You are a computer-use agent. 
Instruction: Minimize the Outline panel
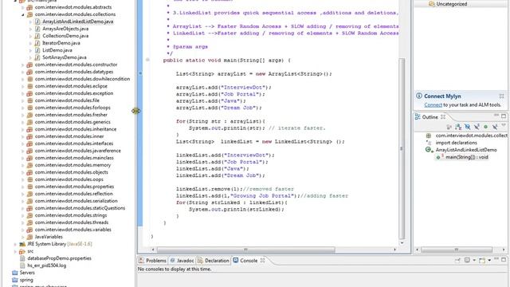pyautogui.click(x=496, y=115)
